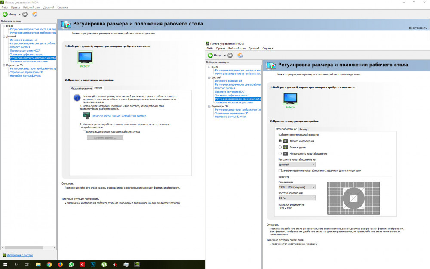This screenshot has height=269, width=430.
Task: Open the refresh rate 60 Гц dropdown
Action: [x=297, y=198]
